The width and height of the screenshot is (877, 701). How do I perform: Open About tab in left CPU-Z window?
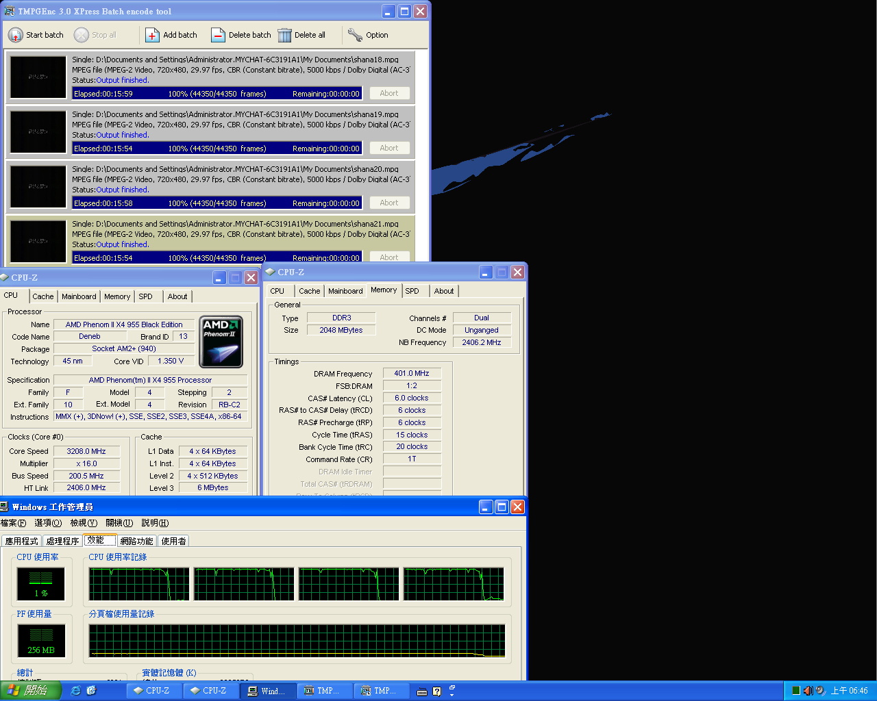[x=177, y=296]
